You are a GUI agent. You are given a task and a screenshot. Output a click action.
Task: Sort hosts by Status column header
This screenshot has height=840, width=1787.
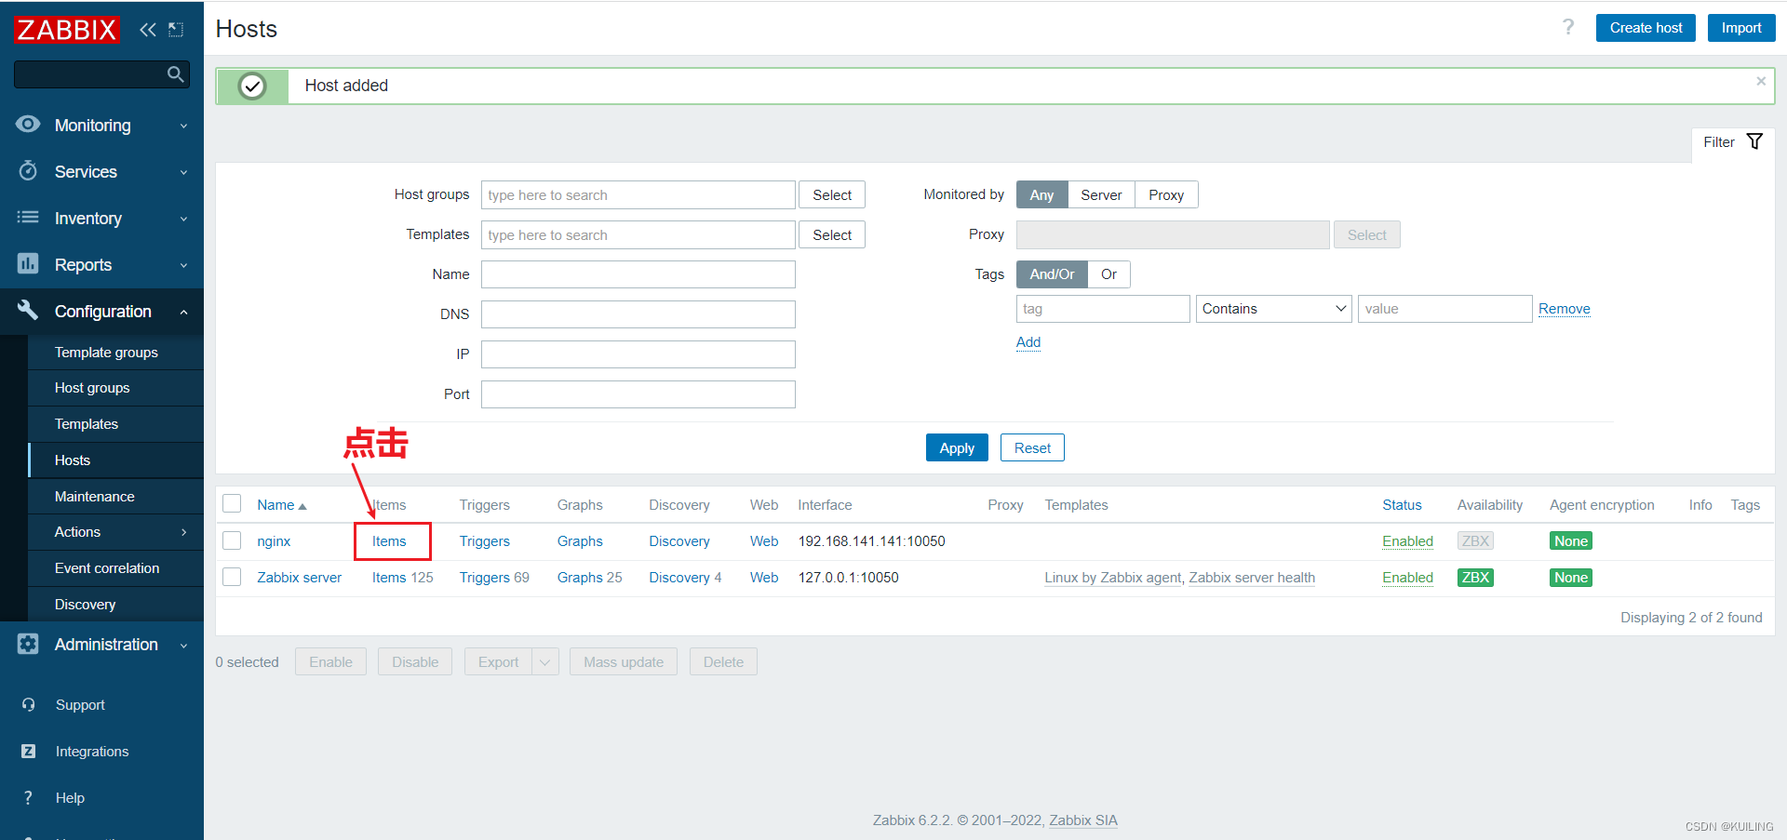[1402, 505]
